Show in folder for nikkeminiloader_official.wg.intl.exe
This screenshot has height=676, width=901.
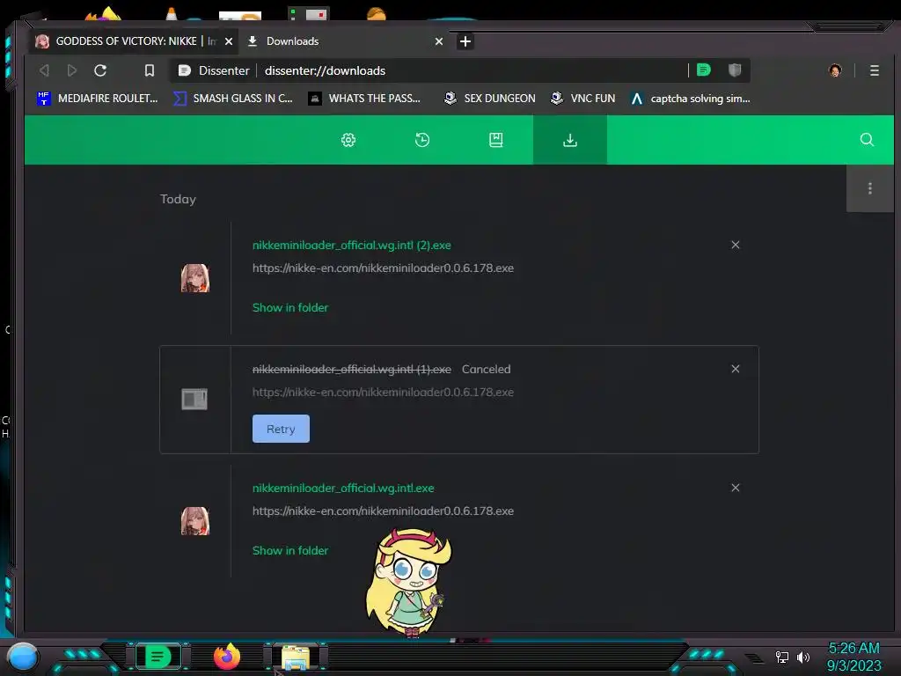pos(290,551)
